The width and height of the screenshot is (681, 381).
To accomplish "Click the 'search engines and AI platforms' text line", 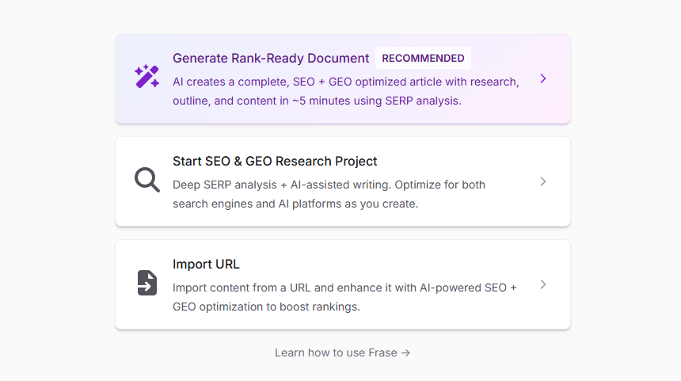I will [x=295, y=204].
